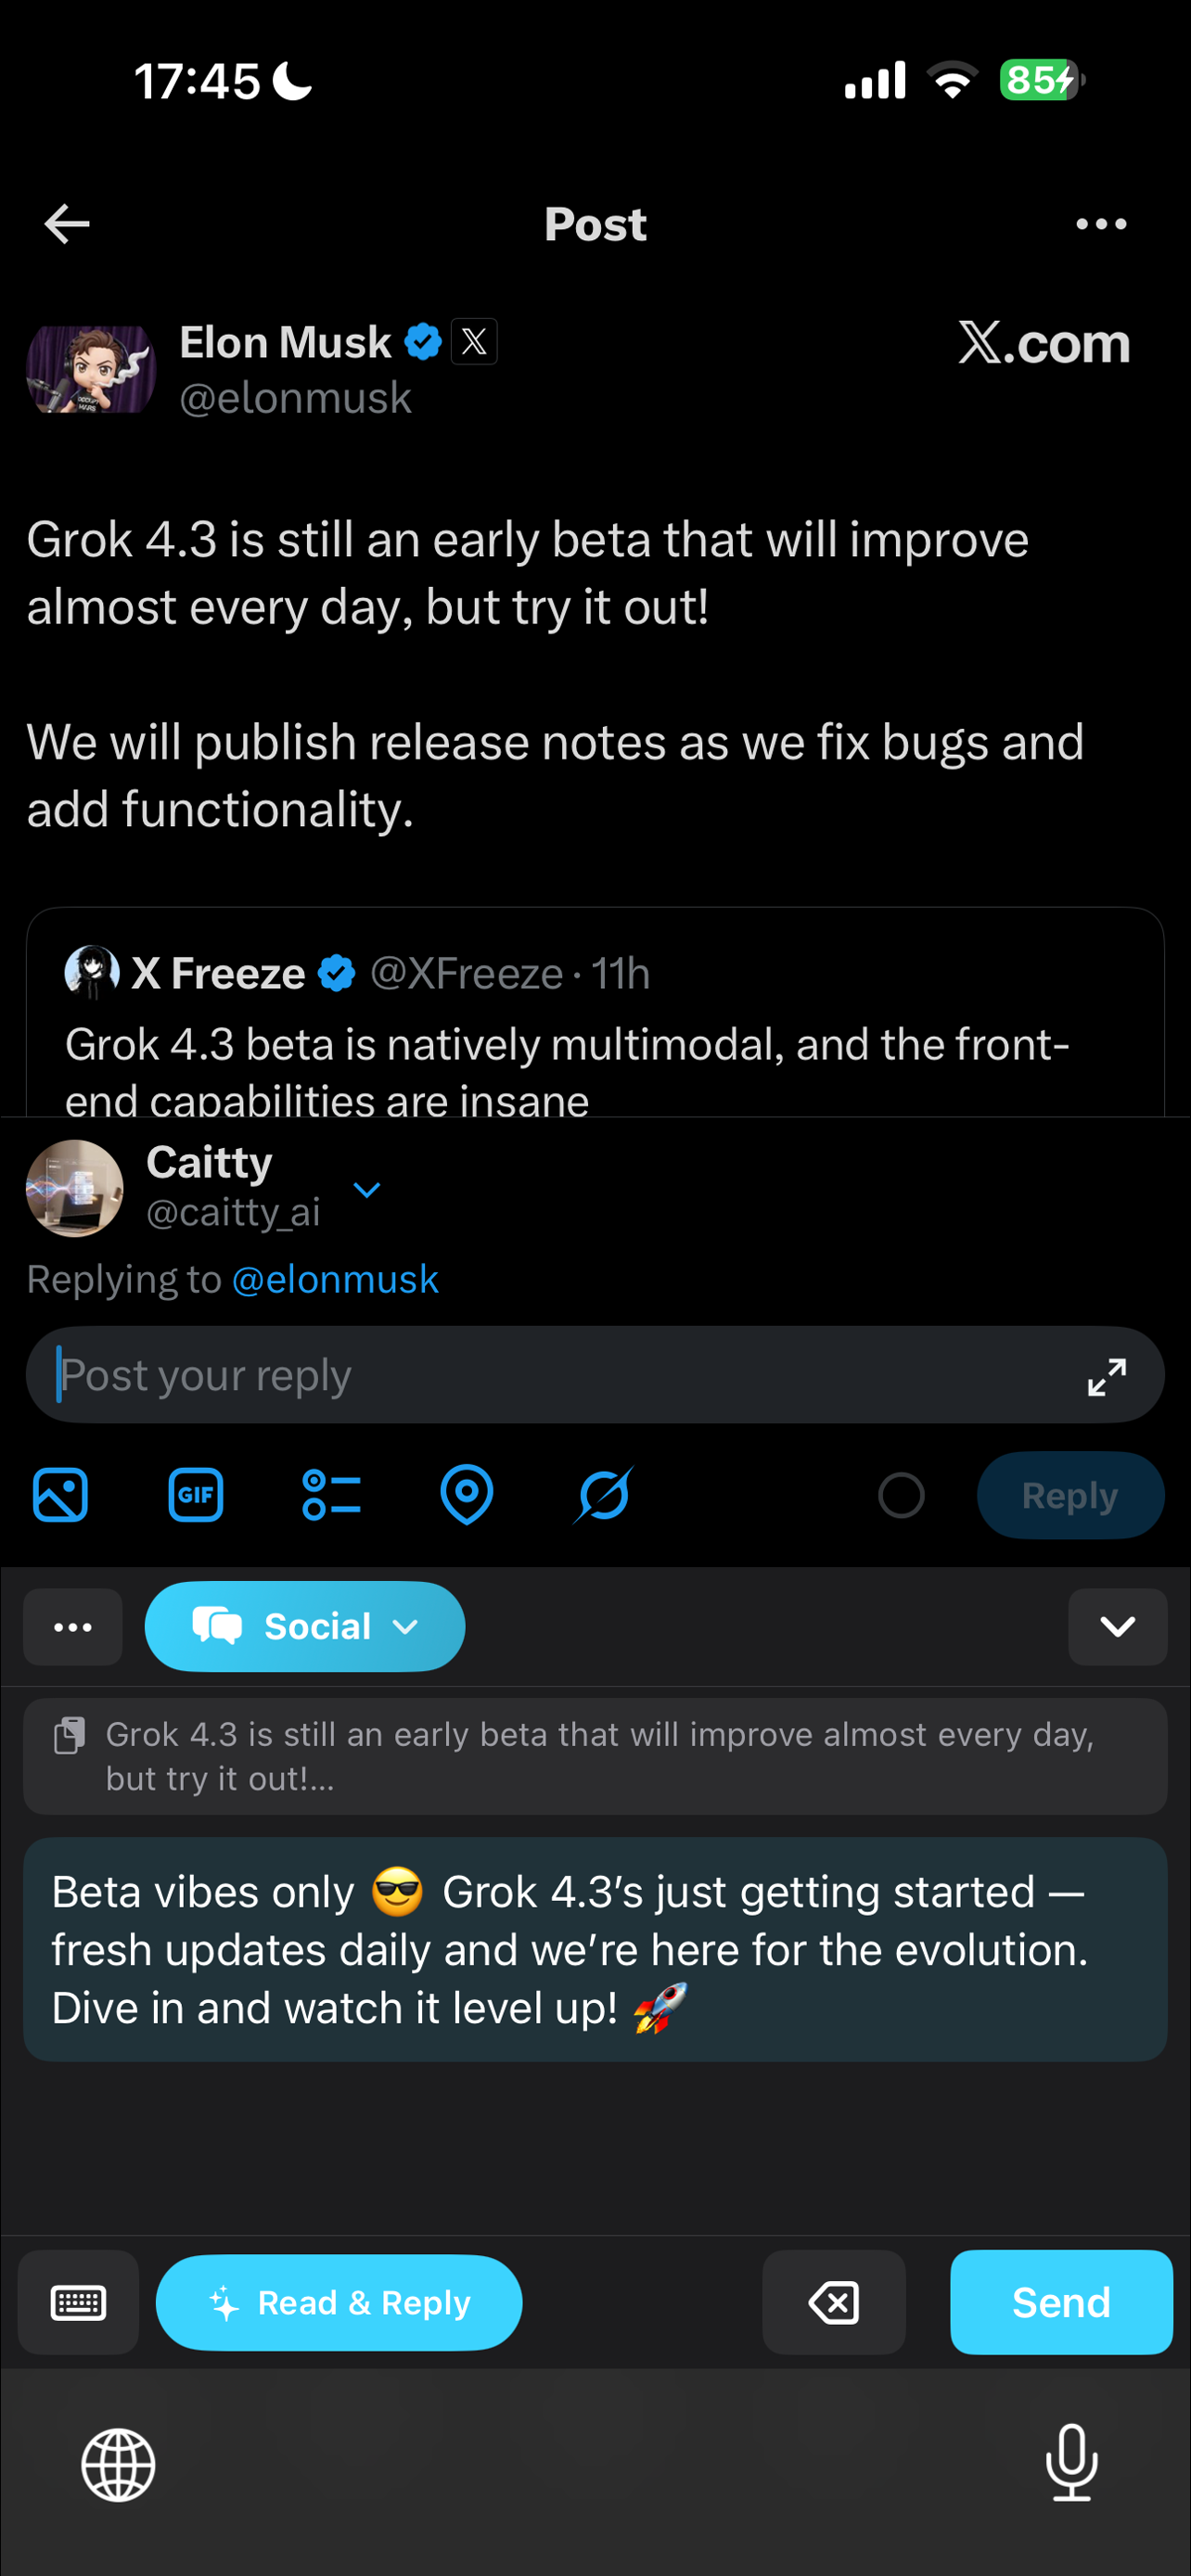Tap Read & Reply
The width and height of the screenshot is (1191, 2576).
(338, 2302)
